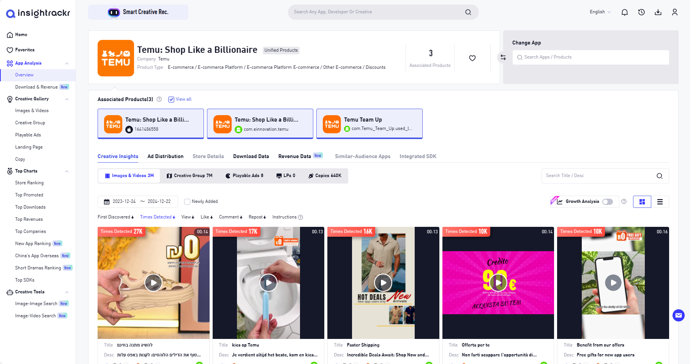The height and width of the screenshot is (364, 690).
Task: Favorite Temu app with the heart icon
Action: (x=472, y=58)
